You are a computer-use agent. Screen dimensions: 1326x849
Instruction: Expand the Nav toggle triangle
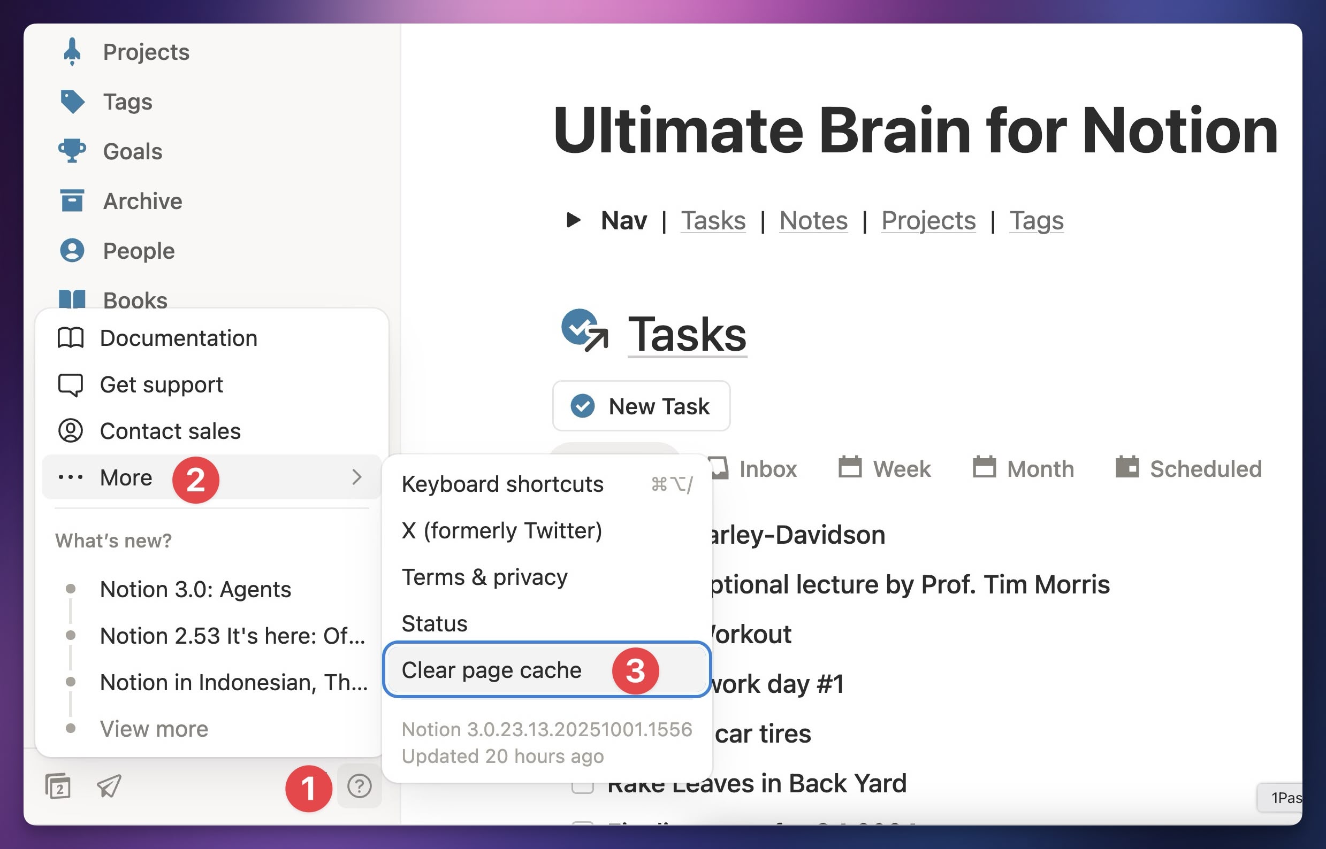(573, 220)
